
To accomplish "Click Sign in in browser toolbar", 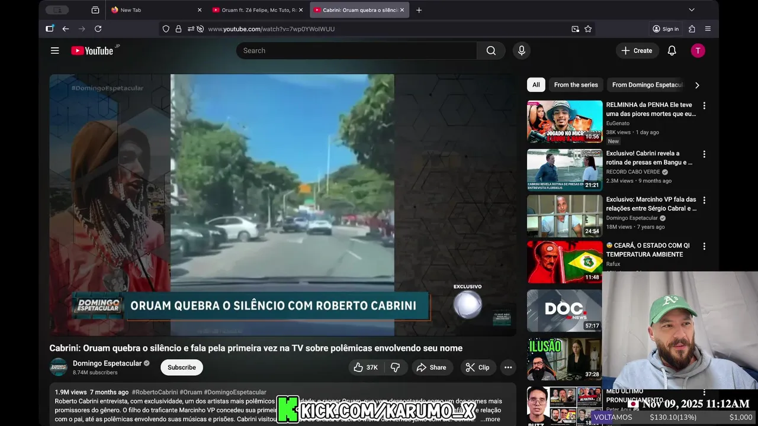I will 666,29.
